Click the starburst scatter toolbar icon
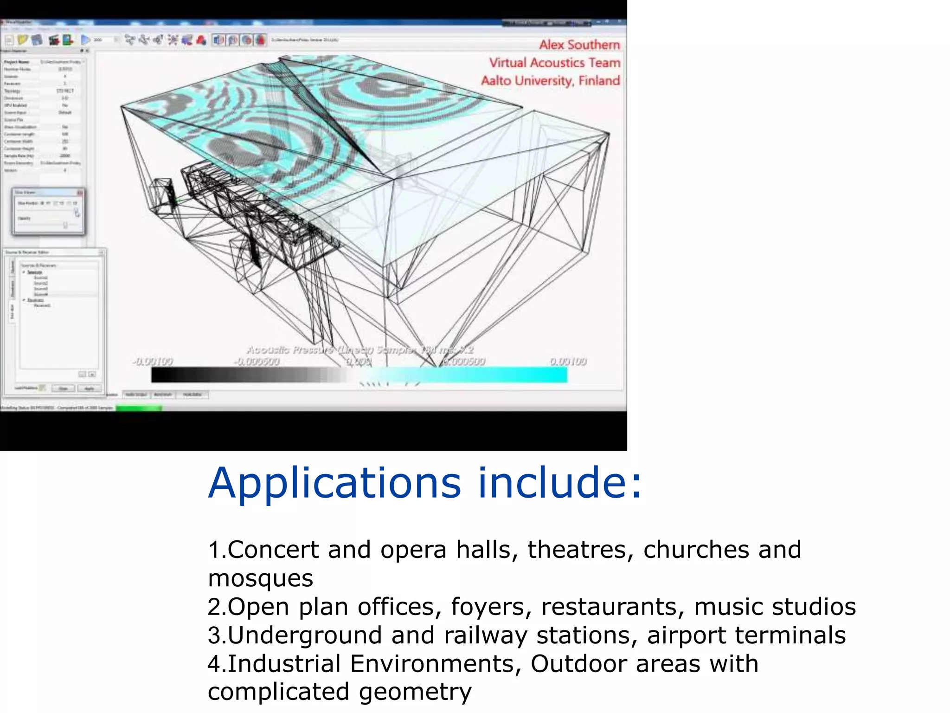 pyautogui.click(x=173, y=40)
